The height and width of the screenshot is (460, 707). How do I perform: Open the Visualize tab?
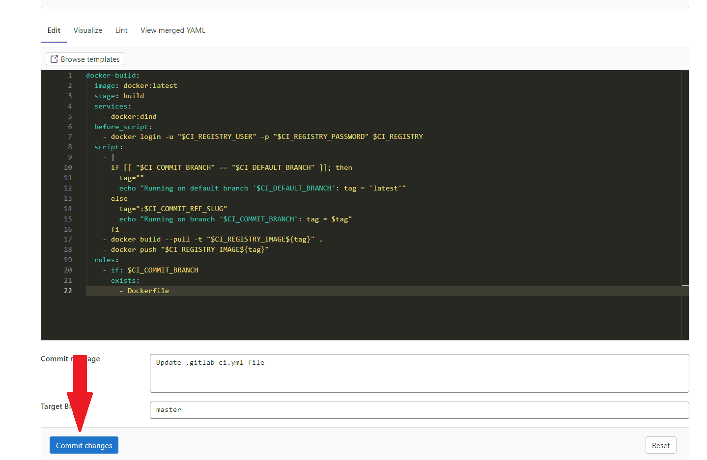[88, 30]
